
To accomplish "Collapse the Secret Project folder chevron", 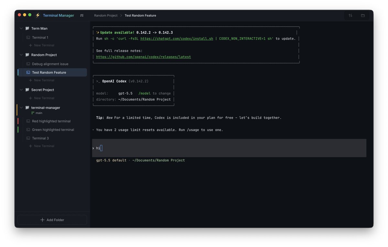I will point(21,90).
